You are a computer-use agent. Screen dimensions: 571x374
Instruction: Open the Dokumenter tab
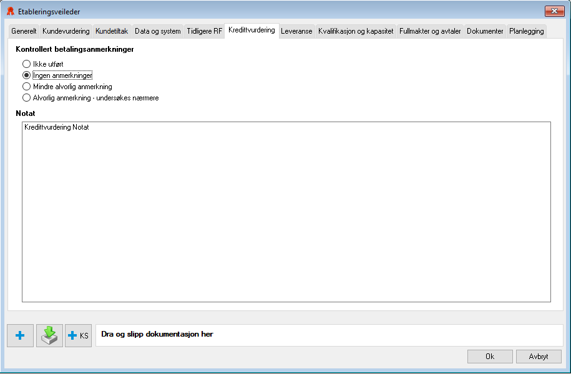click(485, 31)
